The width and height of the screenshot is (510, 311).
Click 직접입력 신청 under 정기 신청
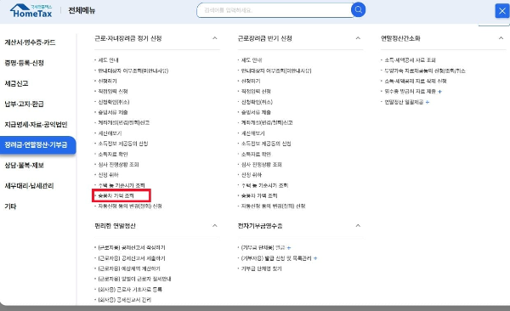coord(113,92)
